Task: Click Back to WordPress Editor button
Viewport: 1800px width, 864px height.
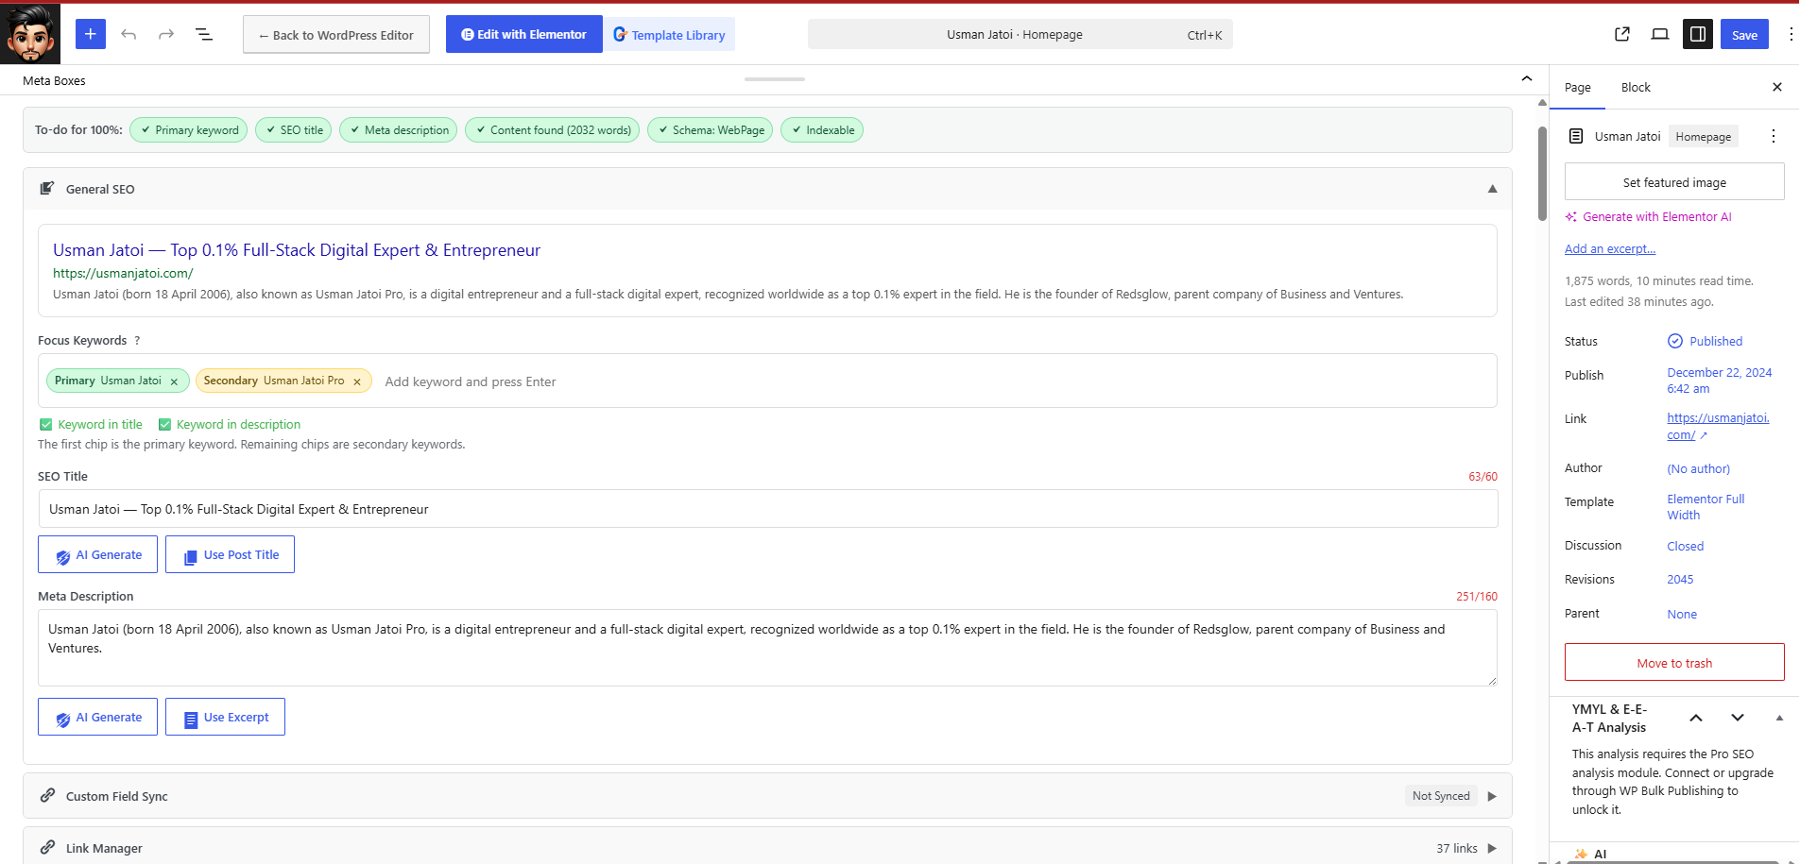Action: point(336,35)
